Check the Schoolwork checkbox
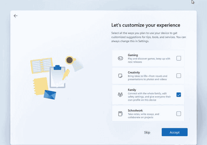 tap(179, 114)
